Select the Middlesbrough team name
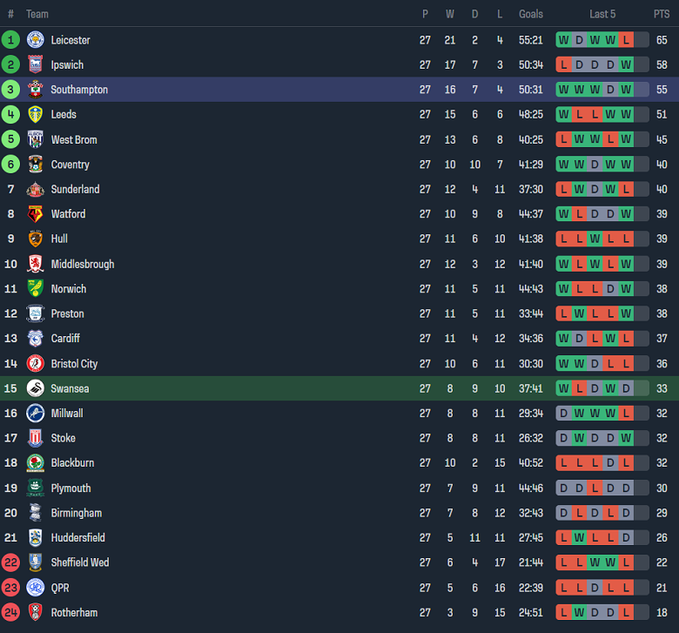679x633 pixels. click(x=83, y=264)
